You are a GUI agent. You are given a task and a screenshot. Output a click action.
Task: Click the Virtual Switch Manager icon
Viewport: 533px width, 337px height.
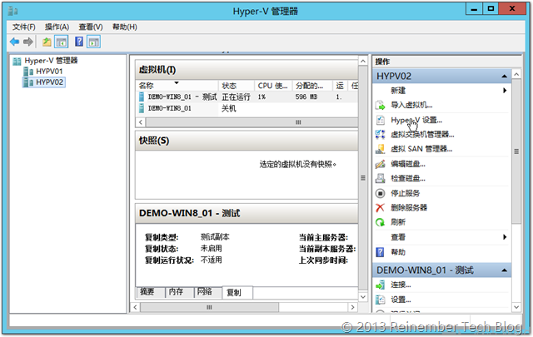pyautogui.click(x=380, y=135)
